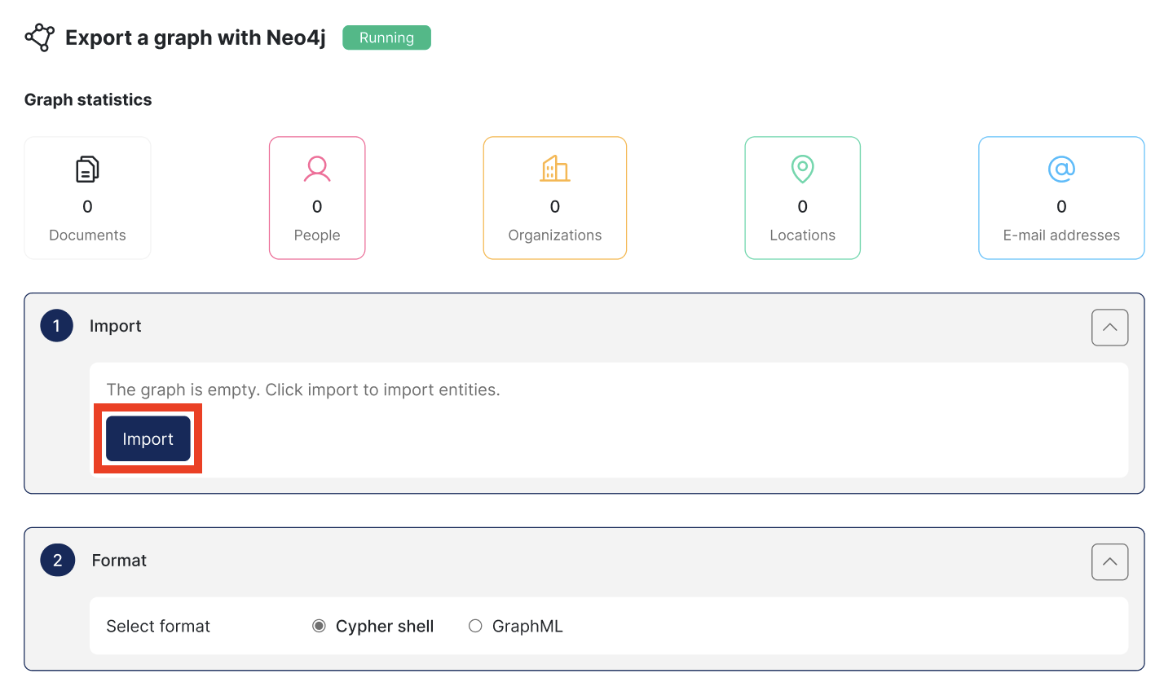Screen dimensions: 1164x691
Task: Click the Import section header
Action: pos(115,325)
